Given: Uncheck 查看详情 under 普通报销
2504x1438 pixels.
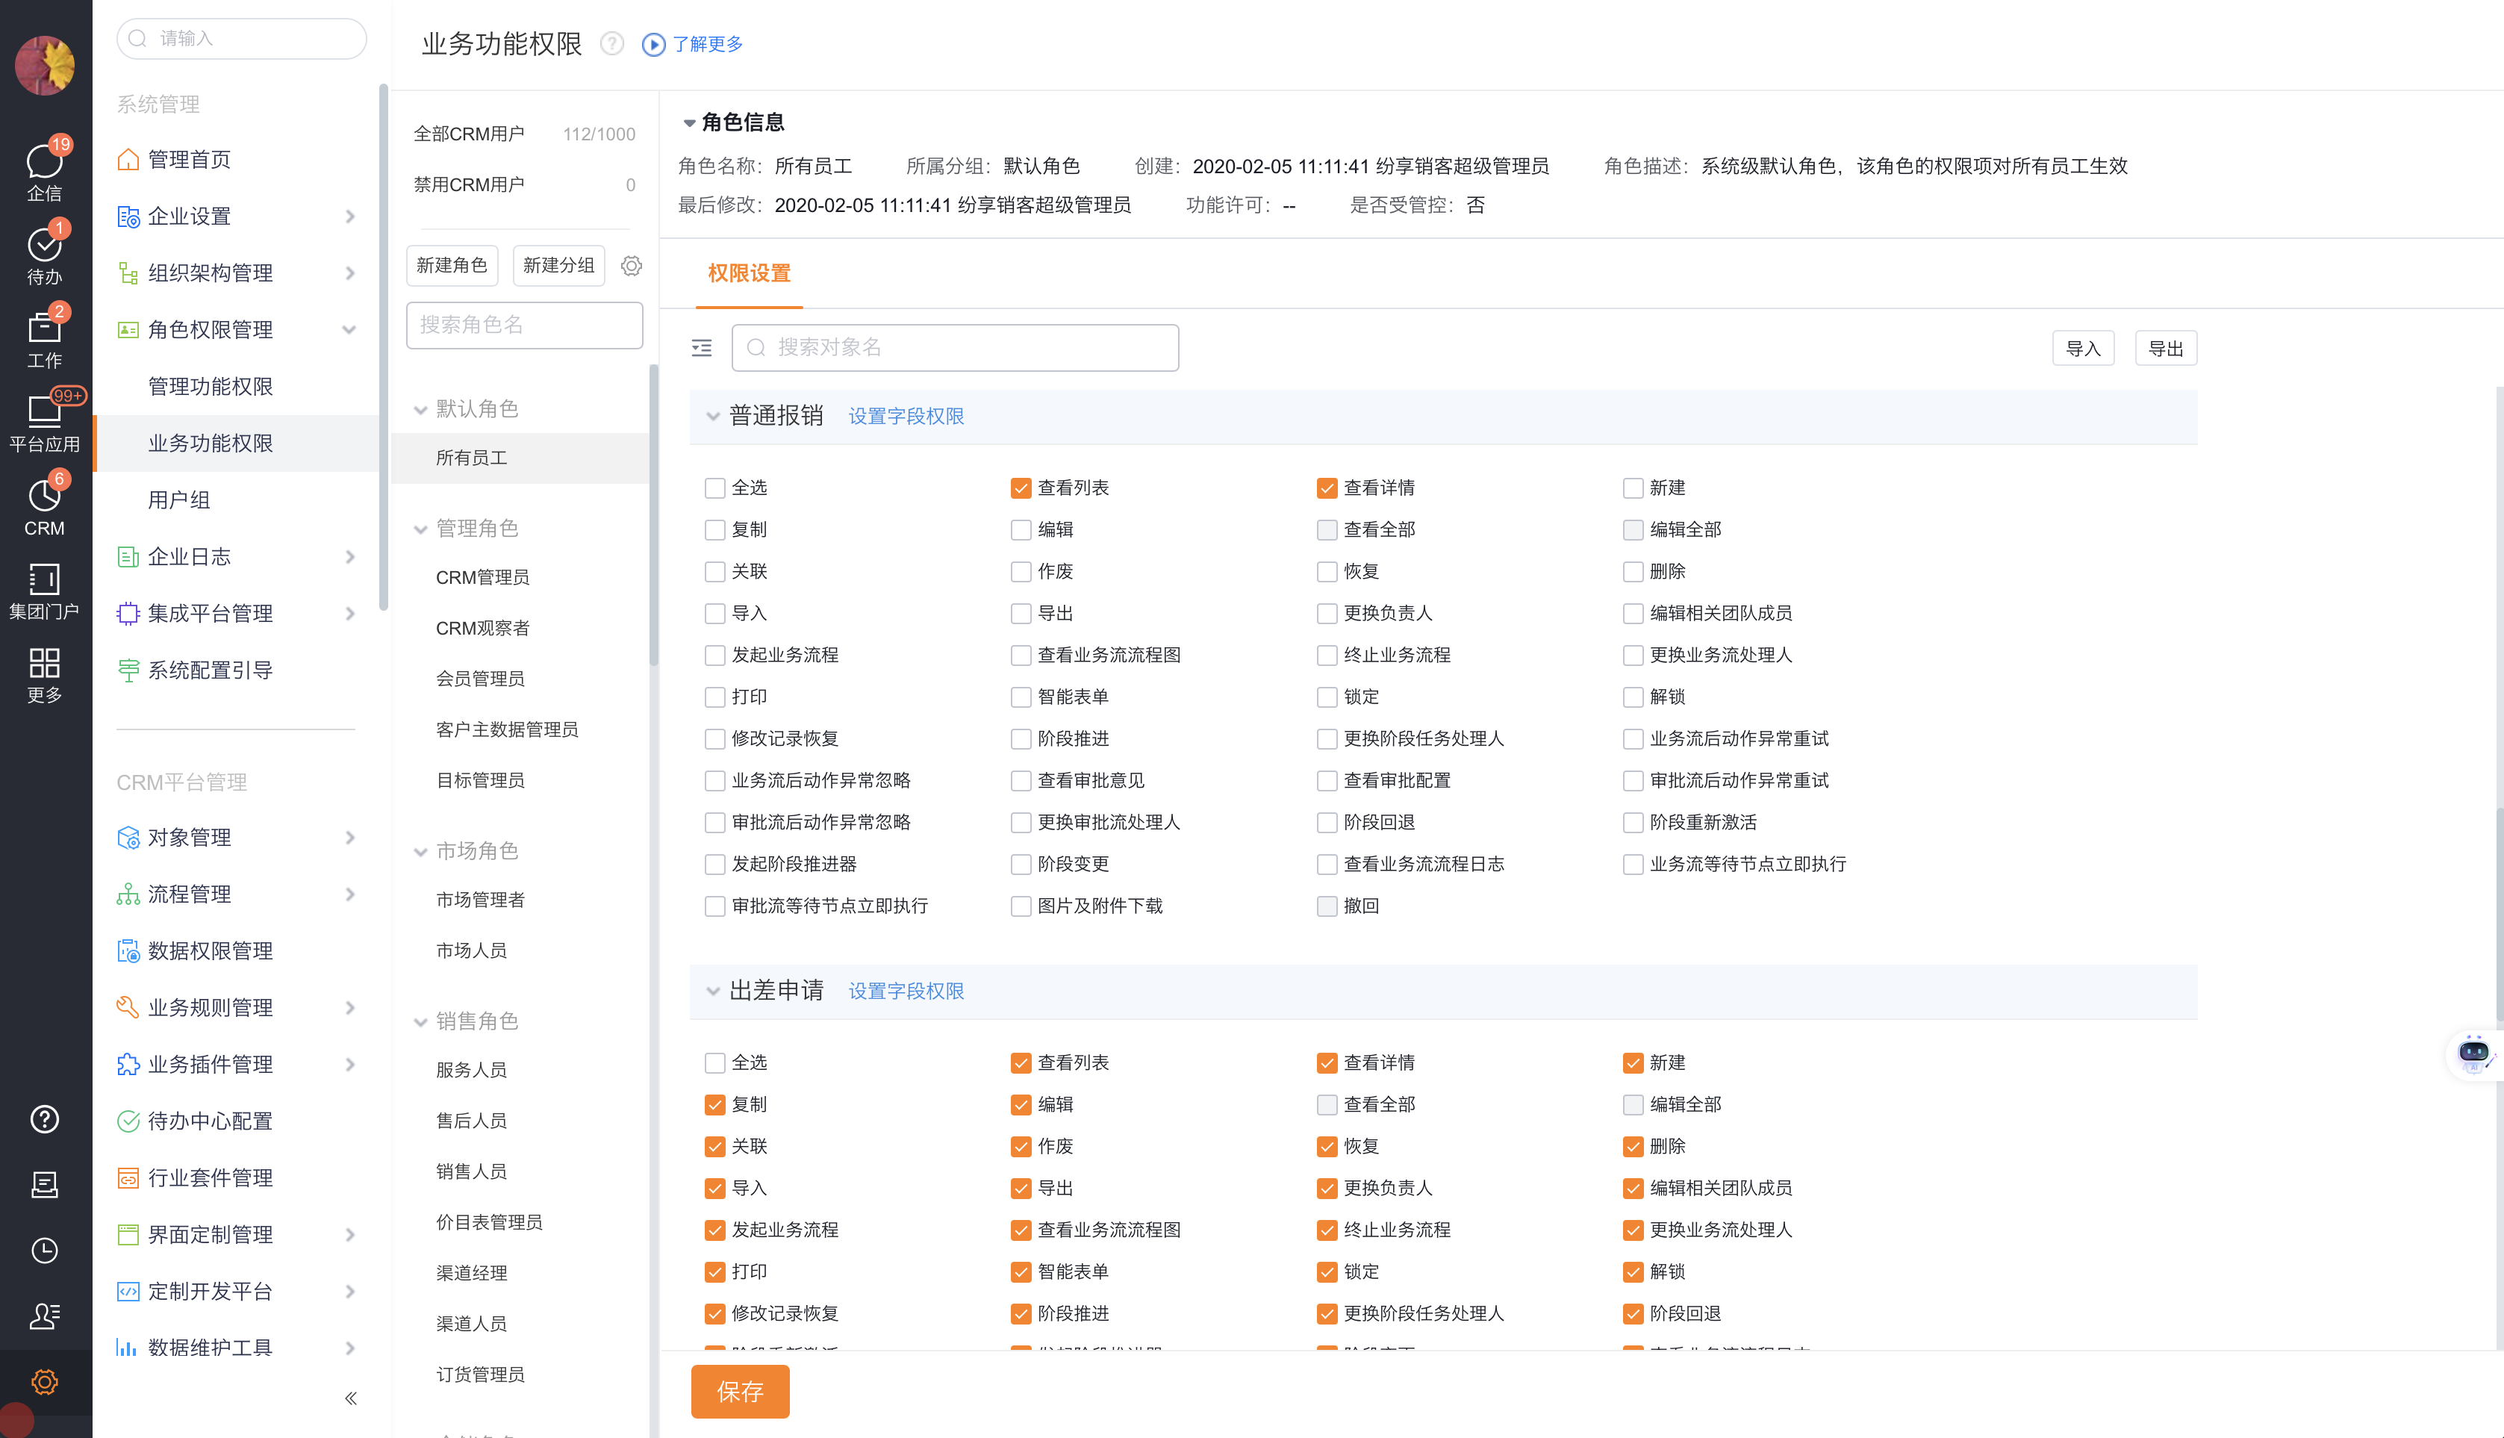Looking at the screenshot, I should pyautogui.click(x=1327, y=488).
